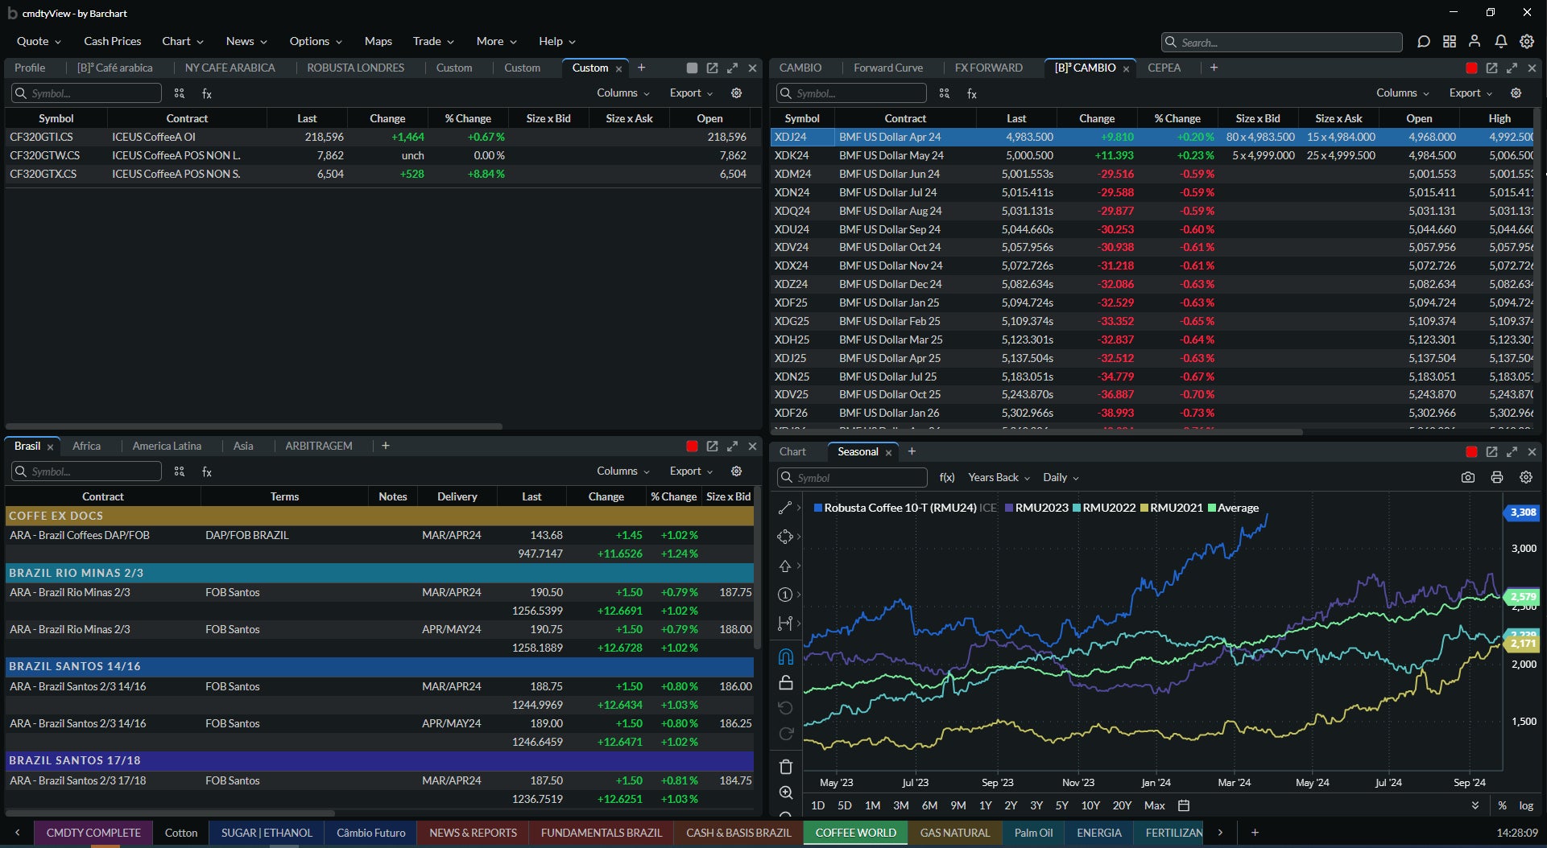The width and height of the screenshot is (1547, 848).
Task: Open COFFEE WORLD workspace tab
Action: coord(855,833)
